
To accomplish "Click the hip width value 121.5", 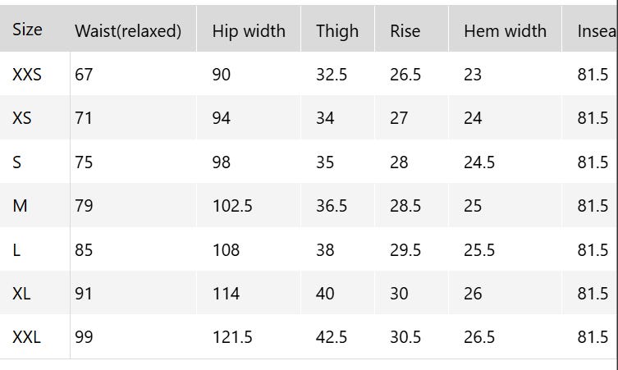I will (232, 337).
